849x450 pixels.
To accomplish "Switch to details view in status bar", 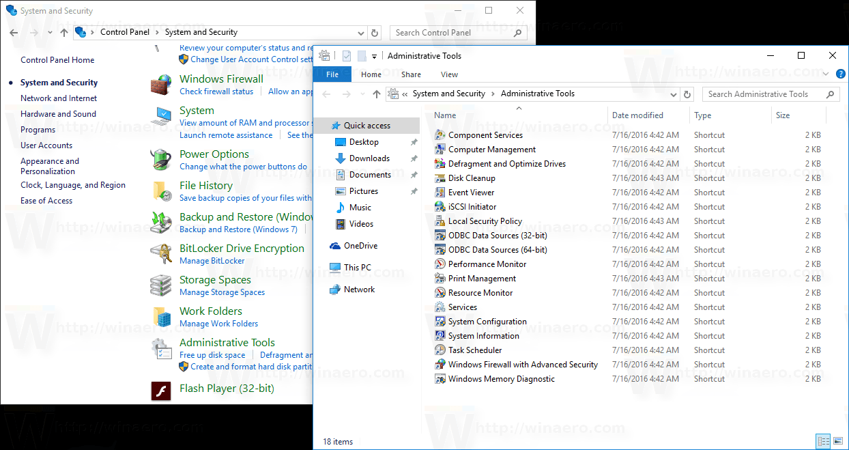I will coord(823,441).
